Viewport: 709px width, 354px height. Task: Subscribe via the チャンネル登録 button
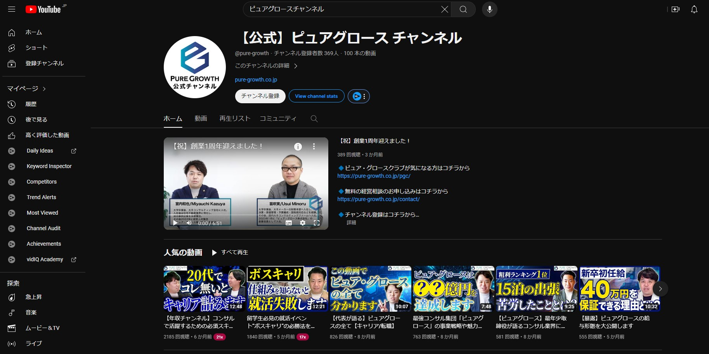(x=260, y=96)
